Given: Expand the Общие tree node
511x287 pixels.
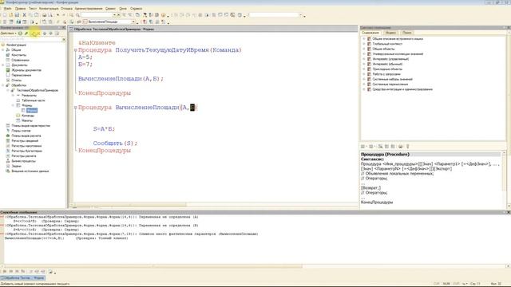Looking at the screenshot, I should coord(3,49).
